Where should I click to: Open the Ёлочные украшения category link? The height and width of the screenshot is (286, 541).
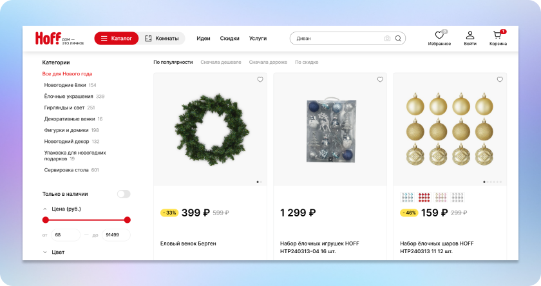coord(69,96)
